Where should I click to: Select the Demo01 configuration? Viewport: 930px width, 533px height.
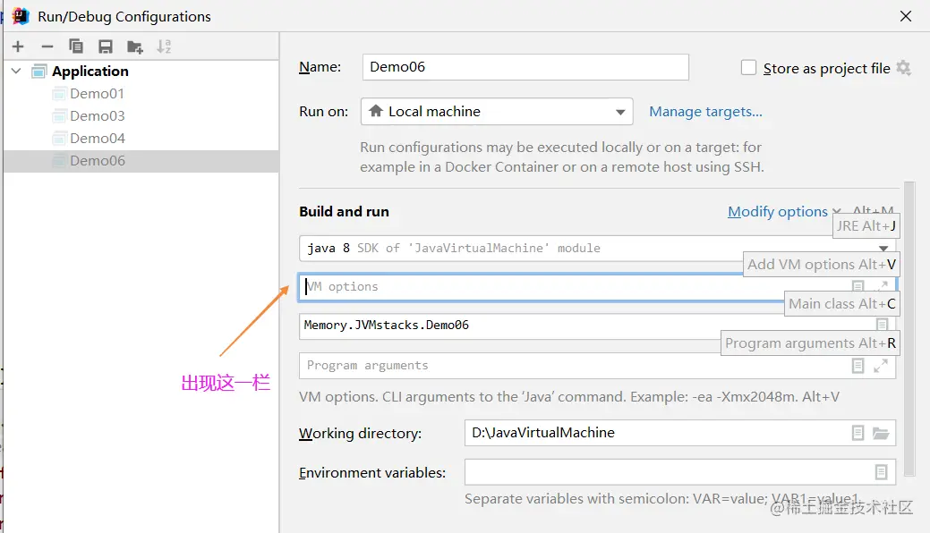(97, 94)
